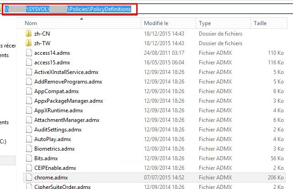The width and height of the screenshot is (293, 189).
Task: Select the AttachmentManager.admx file name
Action: click(x=67, y=120)
